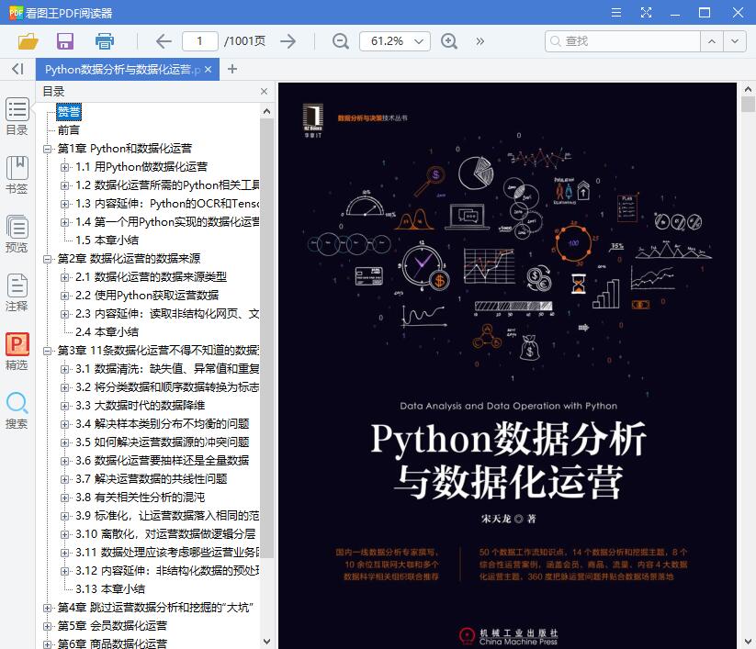This screenshot has width=756, height=649.
Task: Jump to the 前言 outline entry
Action: point(69,130)
